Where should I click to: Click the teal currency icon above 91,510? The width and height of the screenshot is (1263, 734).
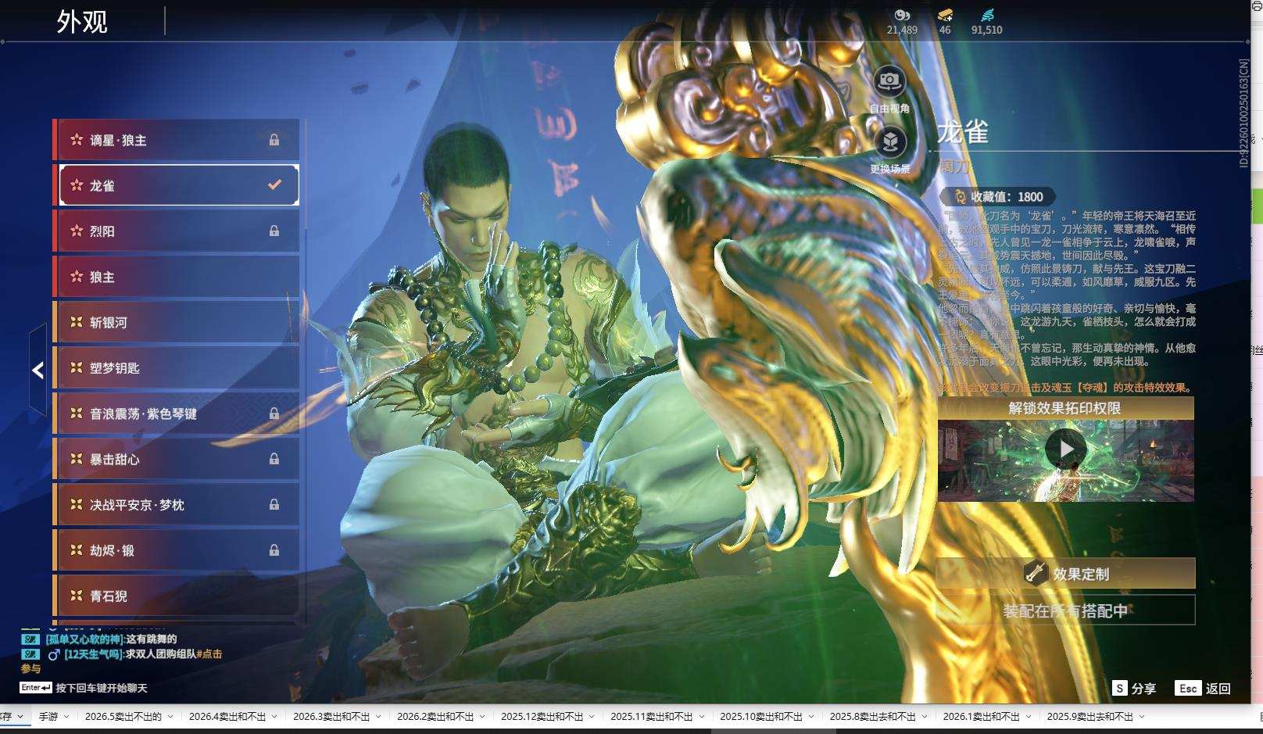(x=986, y=15)
